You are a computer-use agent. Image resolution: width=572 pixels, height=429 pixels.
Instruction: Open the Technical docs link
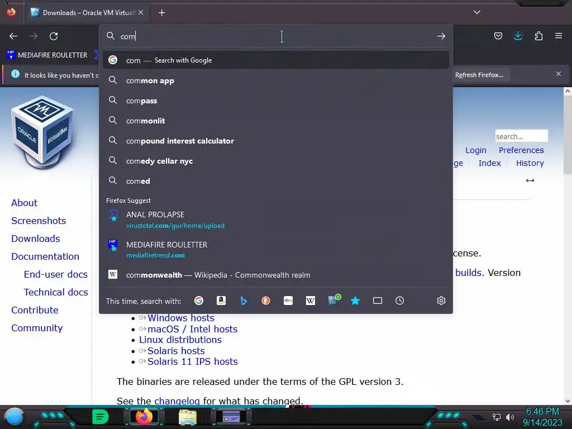tap(56, 292)
